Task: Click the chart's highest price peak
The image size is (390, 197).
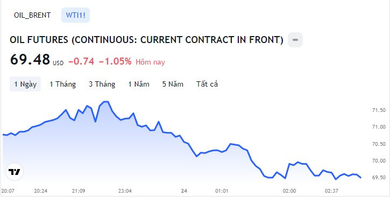Action: tap(106, 102)
